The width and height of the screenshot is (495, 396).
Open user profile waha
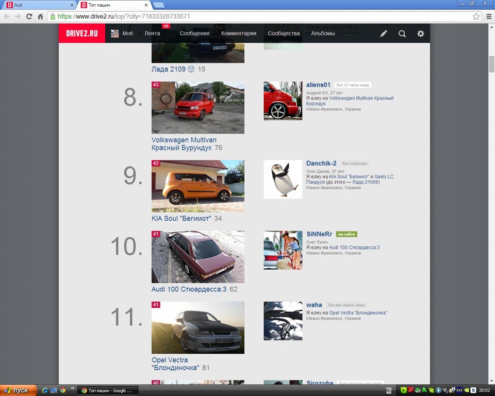314,305
